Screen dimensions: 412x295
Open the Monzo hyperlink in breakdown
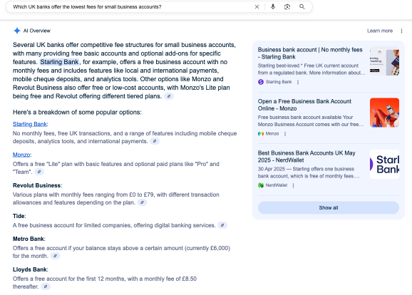(x=21, y=155)
